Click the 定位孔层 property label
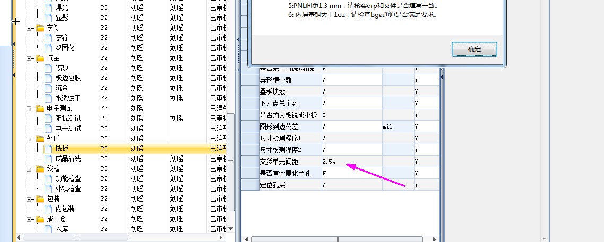 click(273, 185)
